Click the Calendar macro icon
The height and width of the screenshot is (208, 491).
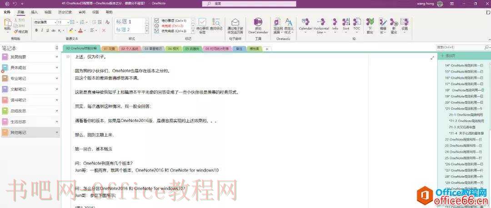click(306, 21)
